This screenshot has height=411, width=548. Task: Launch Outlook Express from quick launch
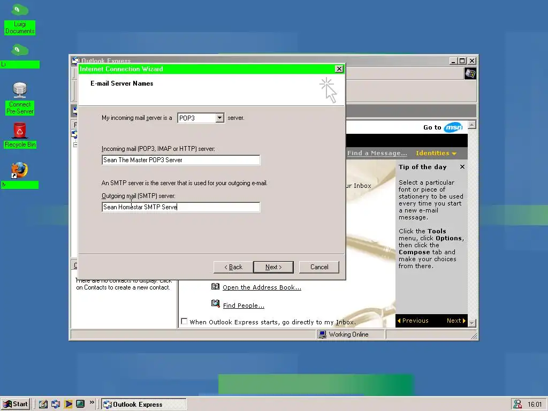[x=56, y=404]
